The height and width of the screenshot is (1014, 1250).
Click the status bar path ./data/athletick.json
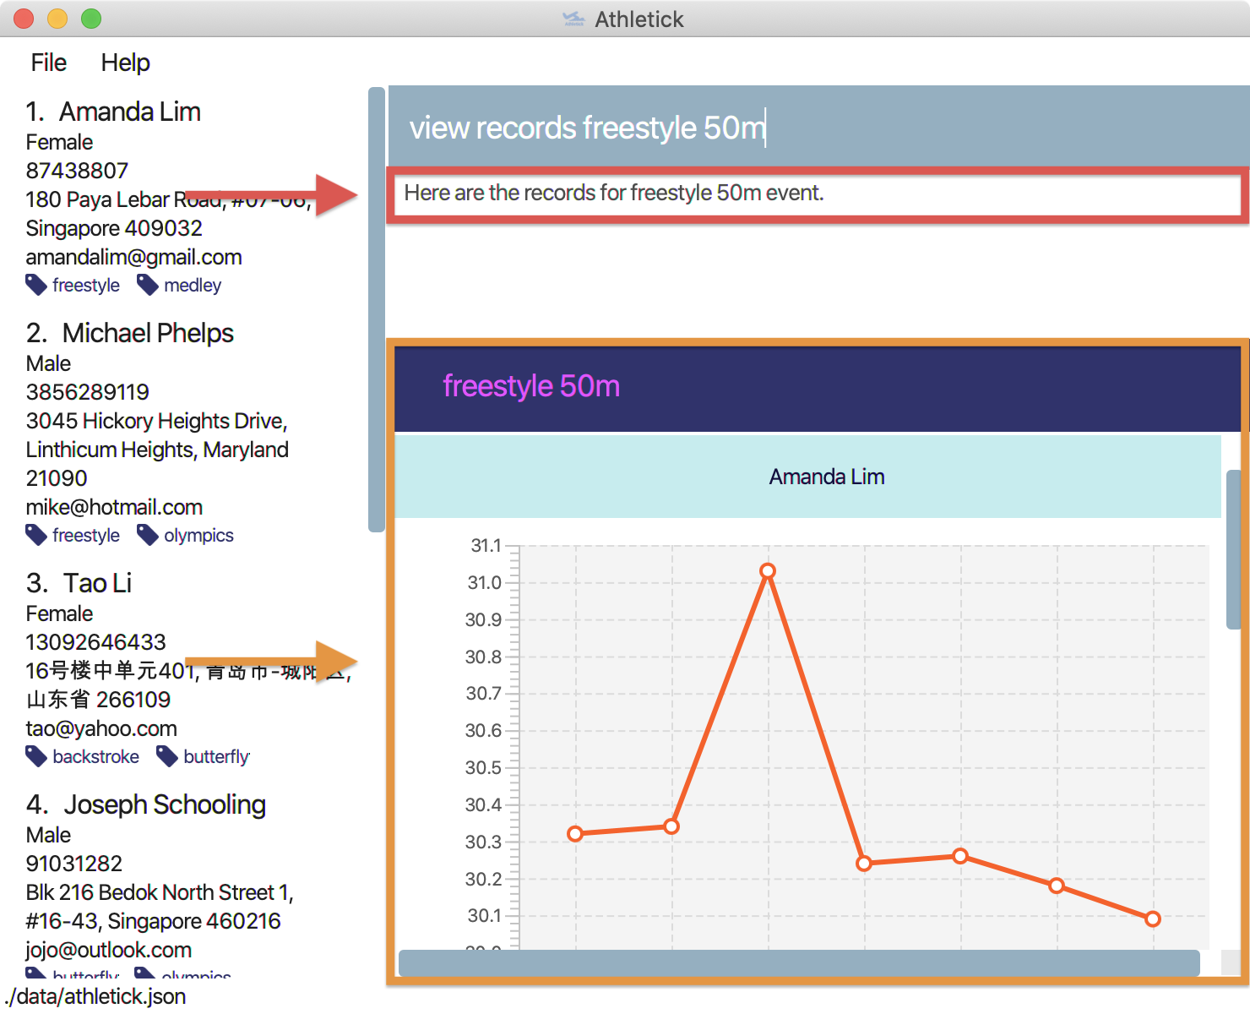tap(95, 996)
